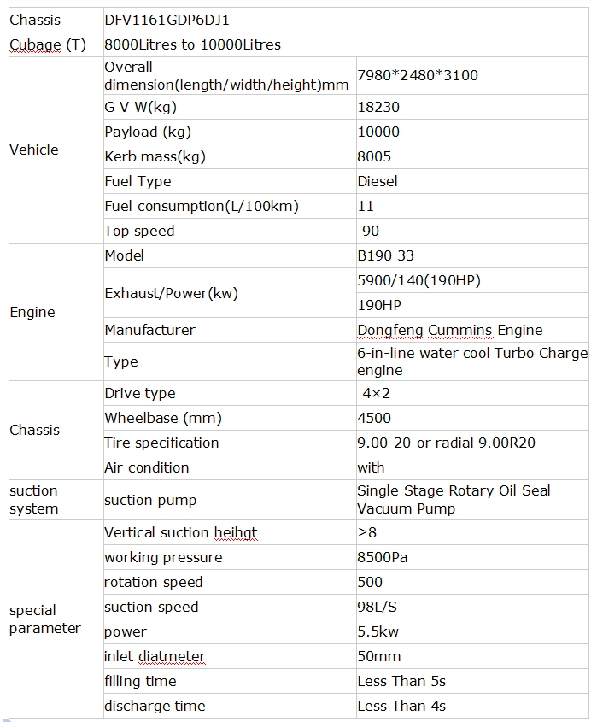Click the Single Stage Rotary Oil Seal Vacuum Pump cell

[472, 500]
